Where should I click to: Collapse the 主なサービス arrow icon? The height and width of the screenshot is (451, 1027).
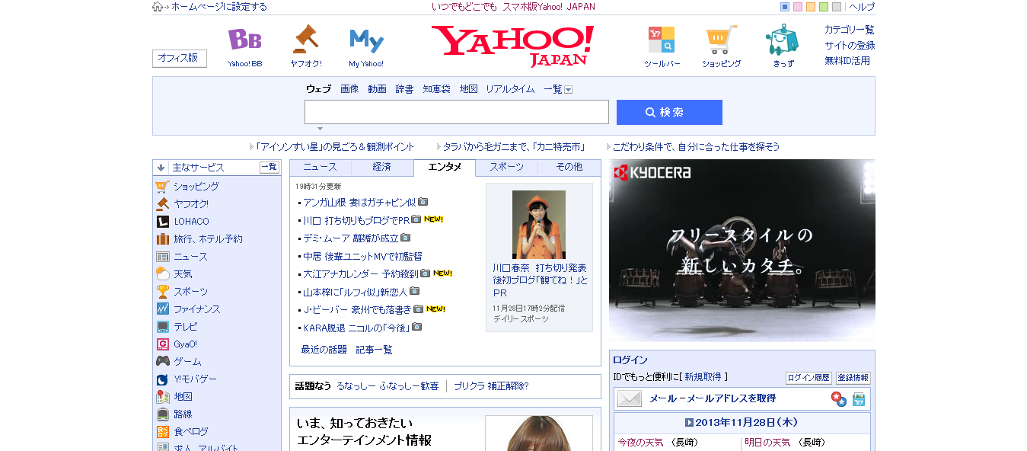tap(161, 168)
